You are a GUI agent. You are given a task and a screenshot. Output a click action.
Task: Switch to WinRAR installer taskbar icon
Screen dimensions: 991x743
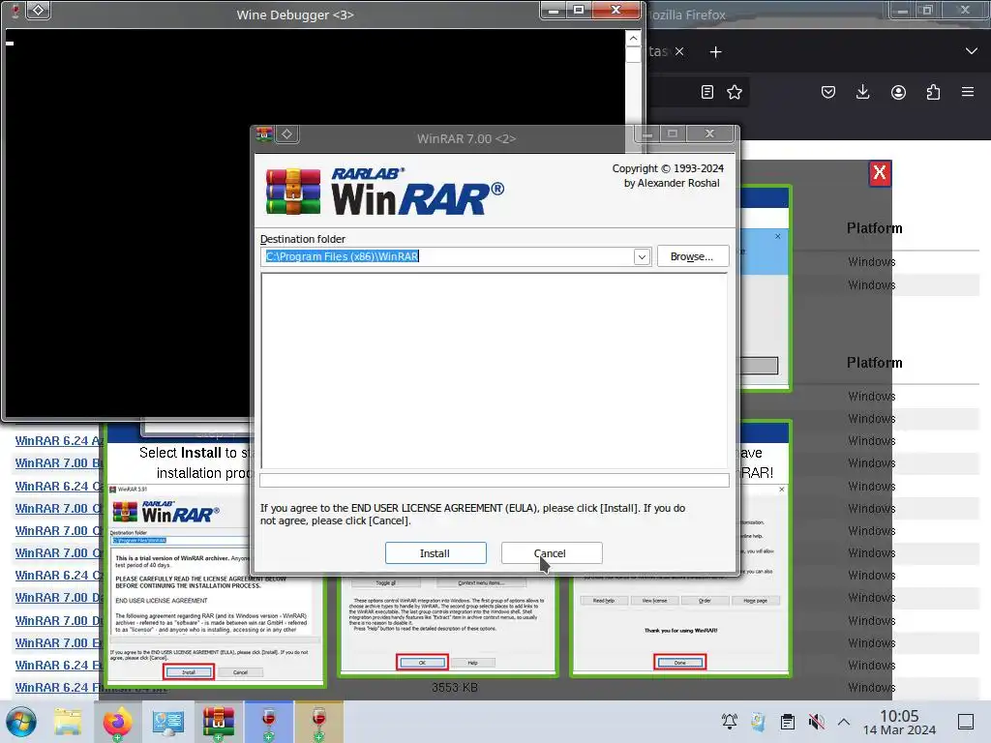pyautogui.click(x=218, y=722)
